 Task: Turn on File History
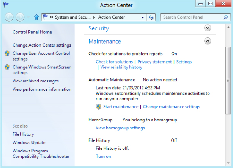[103, 156]
